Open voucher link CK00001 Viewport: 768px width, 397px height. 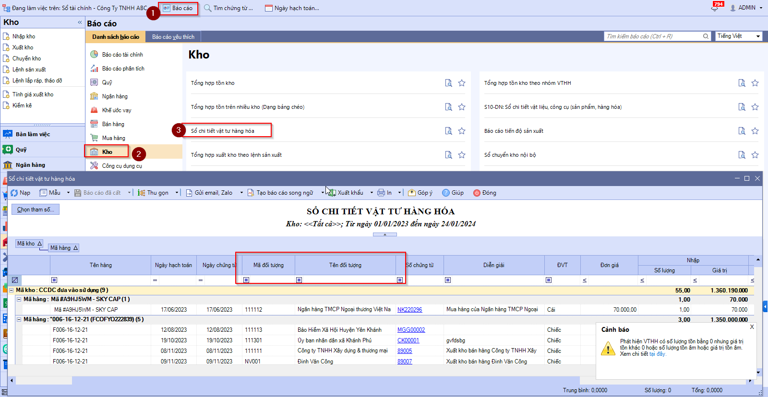408,340
